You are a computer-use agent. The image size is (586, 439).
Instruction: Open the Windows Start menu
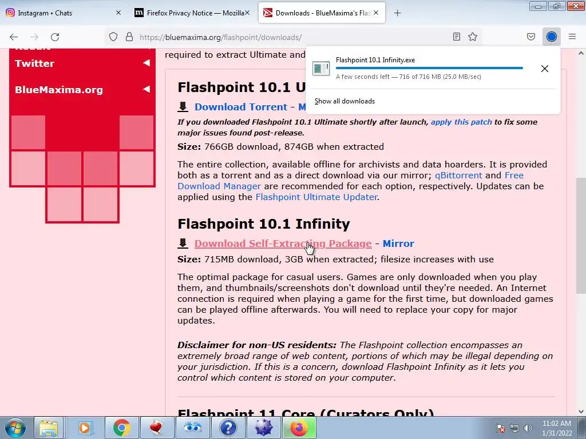click(x=15, y=428)
